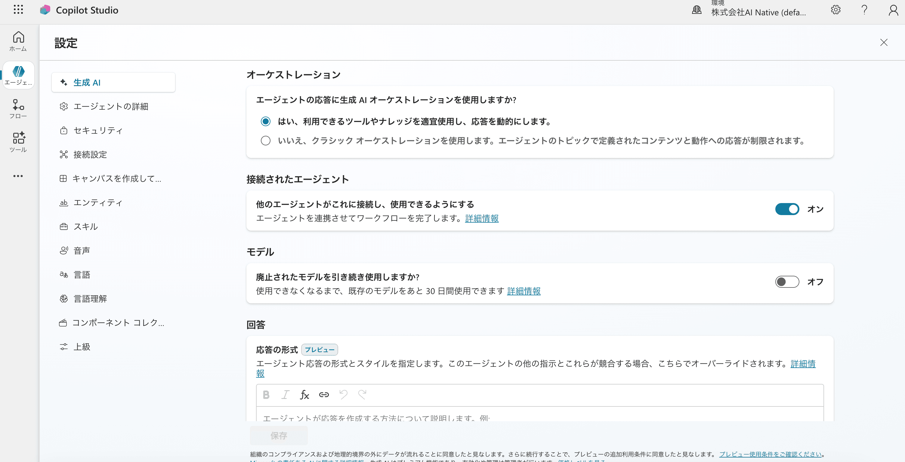Open 詳細情報 link in 応答の形式 description
This screenshot has width=905, height=462.
[803, 363]
